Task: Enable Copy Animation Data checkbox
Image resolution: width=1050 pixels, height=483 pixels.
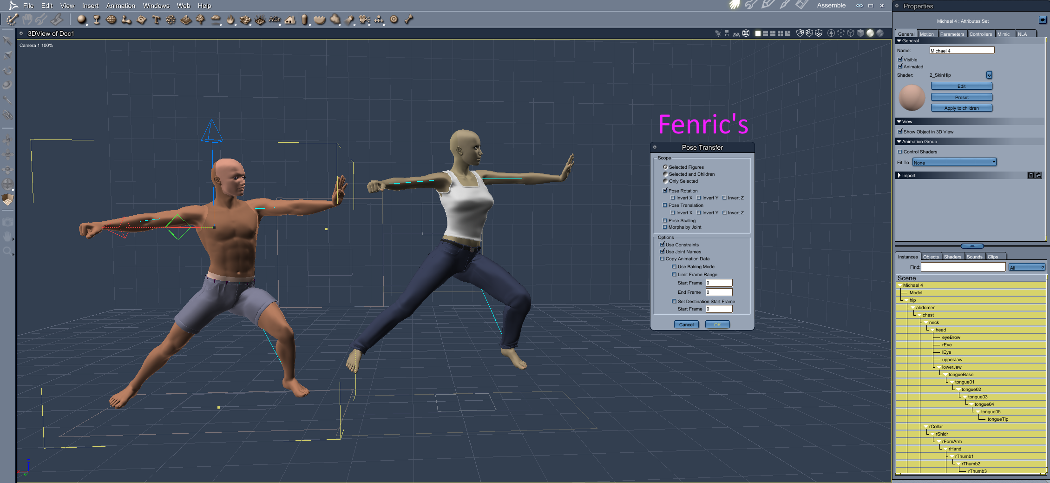Action: 662,259
